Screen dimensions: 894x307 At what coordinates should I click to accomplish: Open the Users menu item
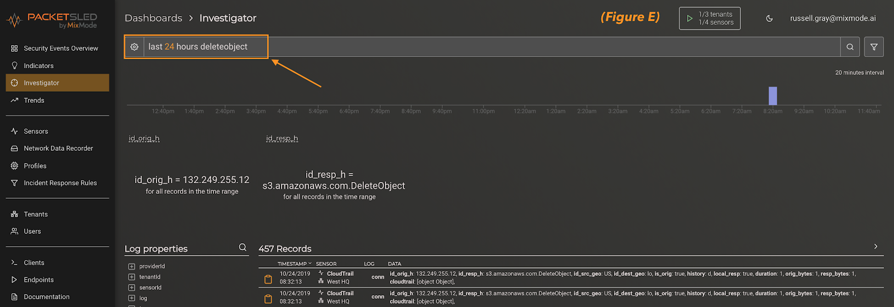click(58, 231)
